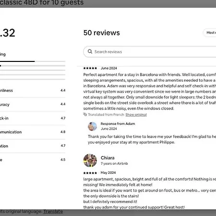Click the top overall rating bar

point(33,61)
